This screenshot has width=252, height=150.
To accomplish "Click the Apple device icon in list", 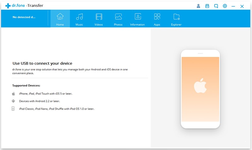I will [x=13, y=94].
